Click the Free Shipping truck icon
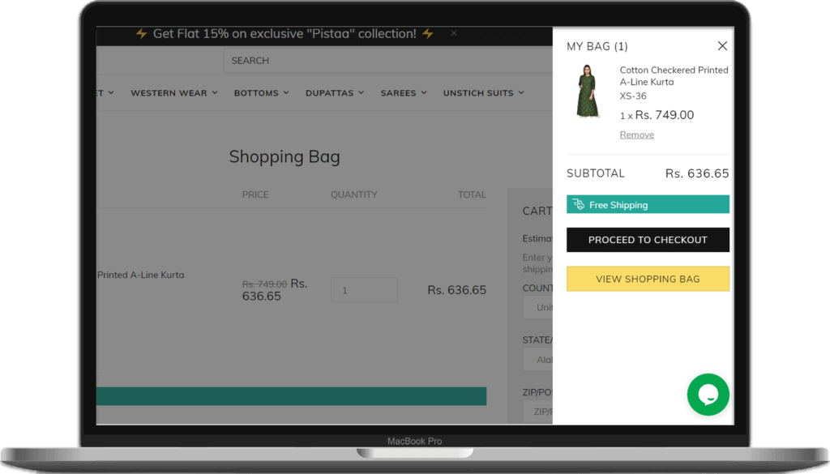 click(578, 204)
